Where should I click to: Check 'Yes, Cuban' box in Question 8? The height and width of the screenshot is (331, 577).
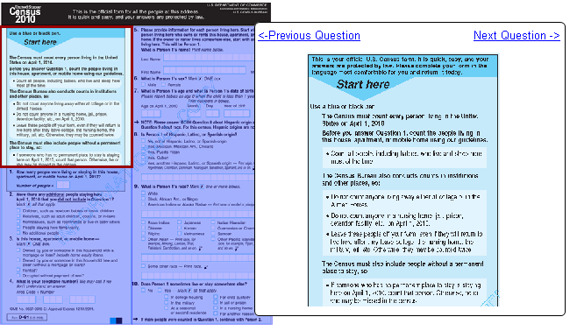pos(144,158)
